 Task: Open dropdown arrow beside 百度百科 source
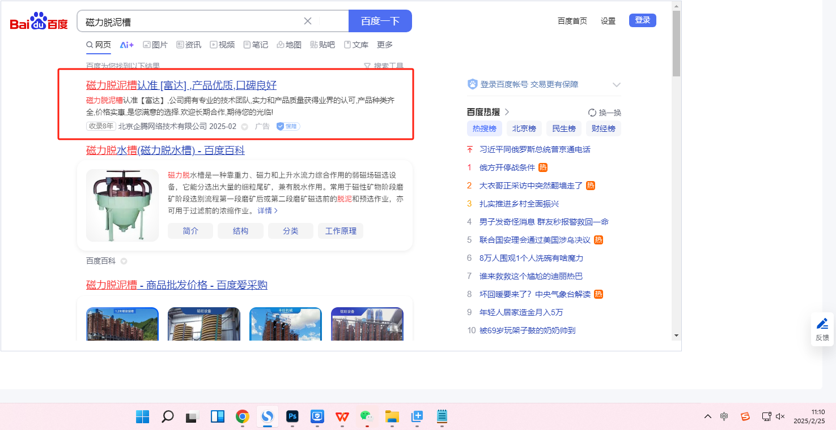coord(124,261)
